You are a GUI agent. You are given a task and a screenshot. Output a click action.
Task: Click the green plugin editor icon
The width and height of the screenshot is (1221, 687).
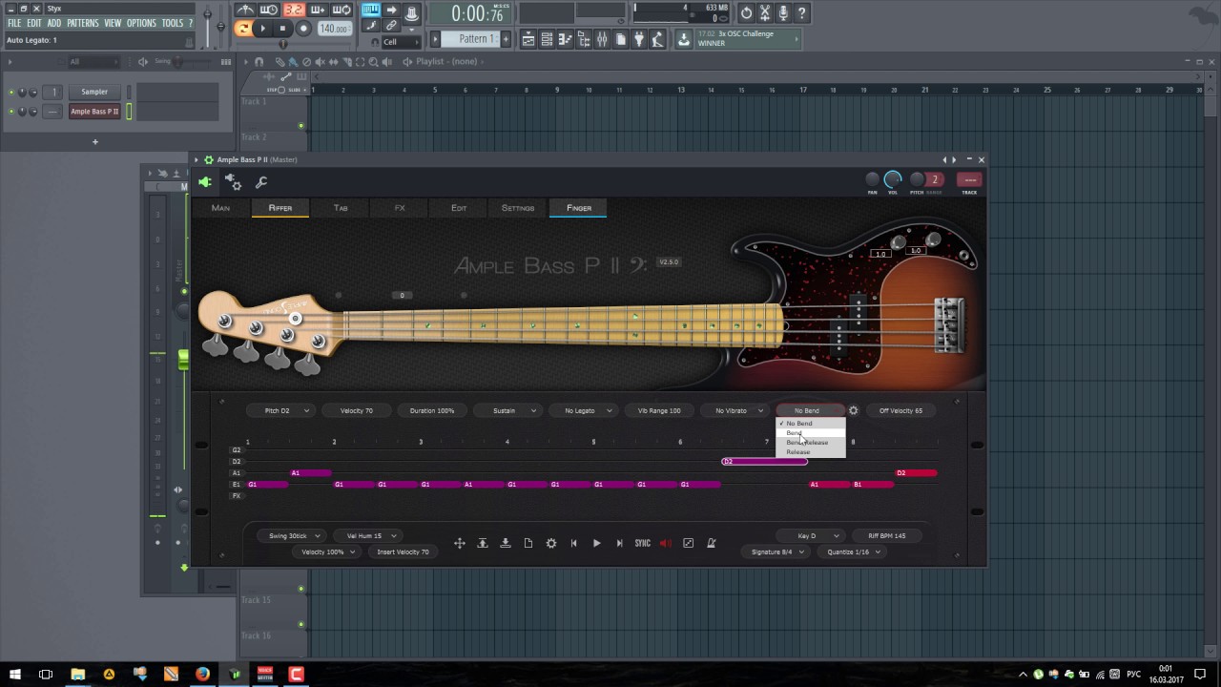click(x=205, y=181)
